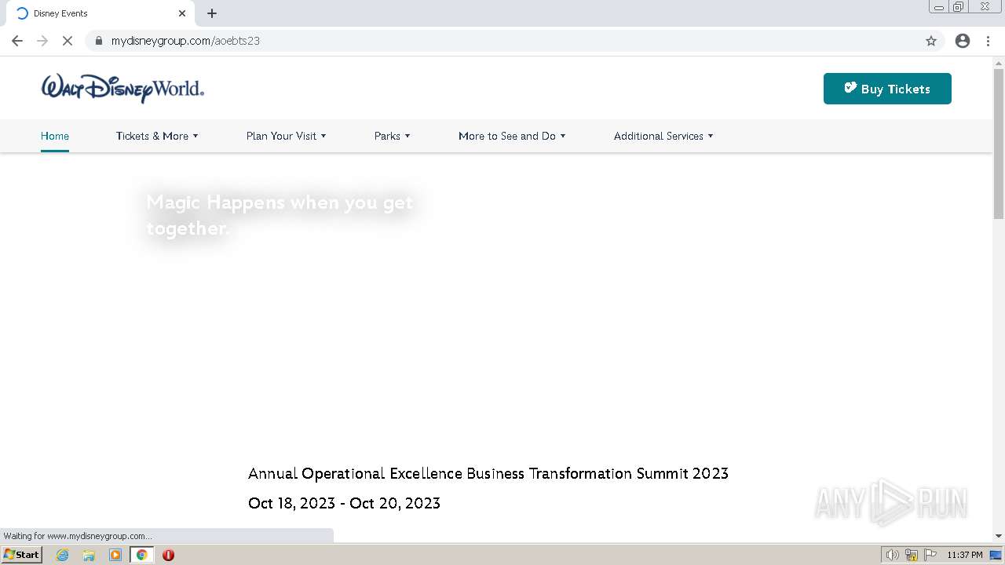Viewport: 1005px width, 565px height.
Task: Click the padlock site info icon
Action: tap(99, 41)
